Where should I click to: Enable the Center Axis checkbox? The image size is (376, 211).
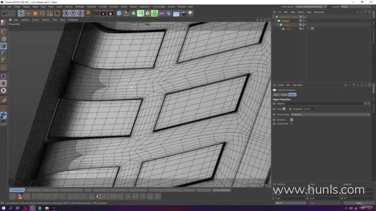pos(291,123)
